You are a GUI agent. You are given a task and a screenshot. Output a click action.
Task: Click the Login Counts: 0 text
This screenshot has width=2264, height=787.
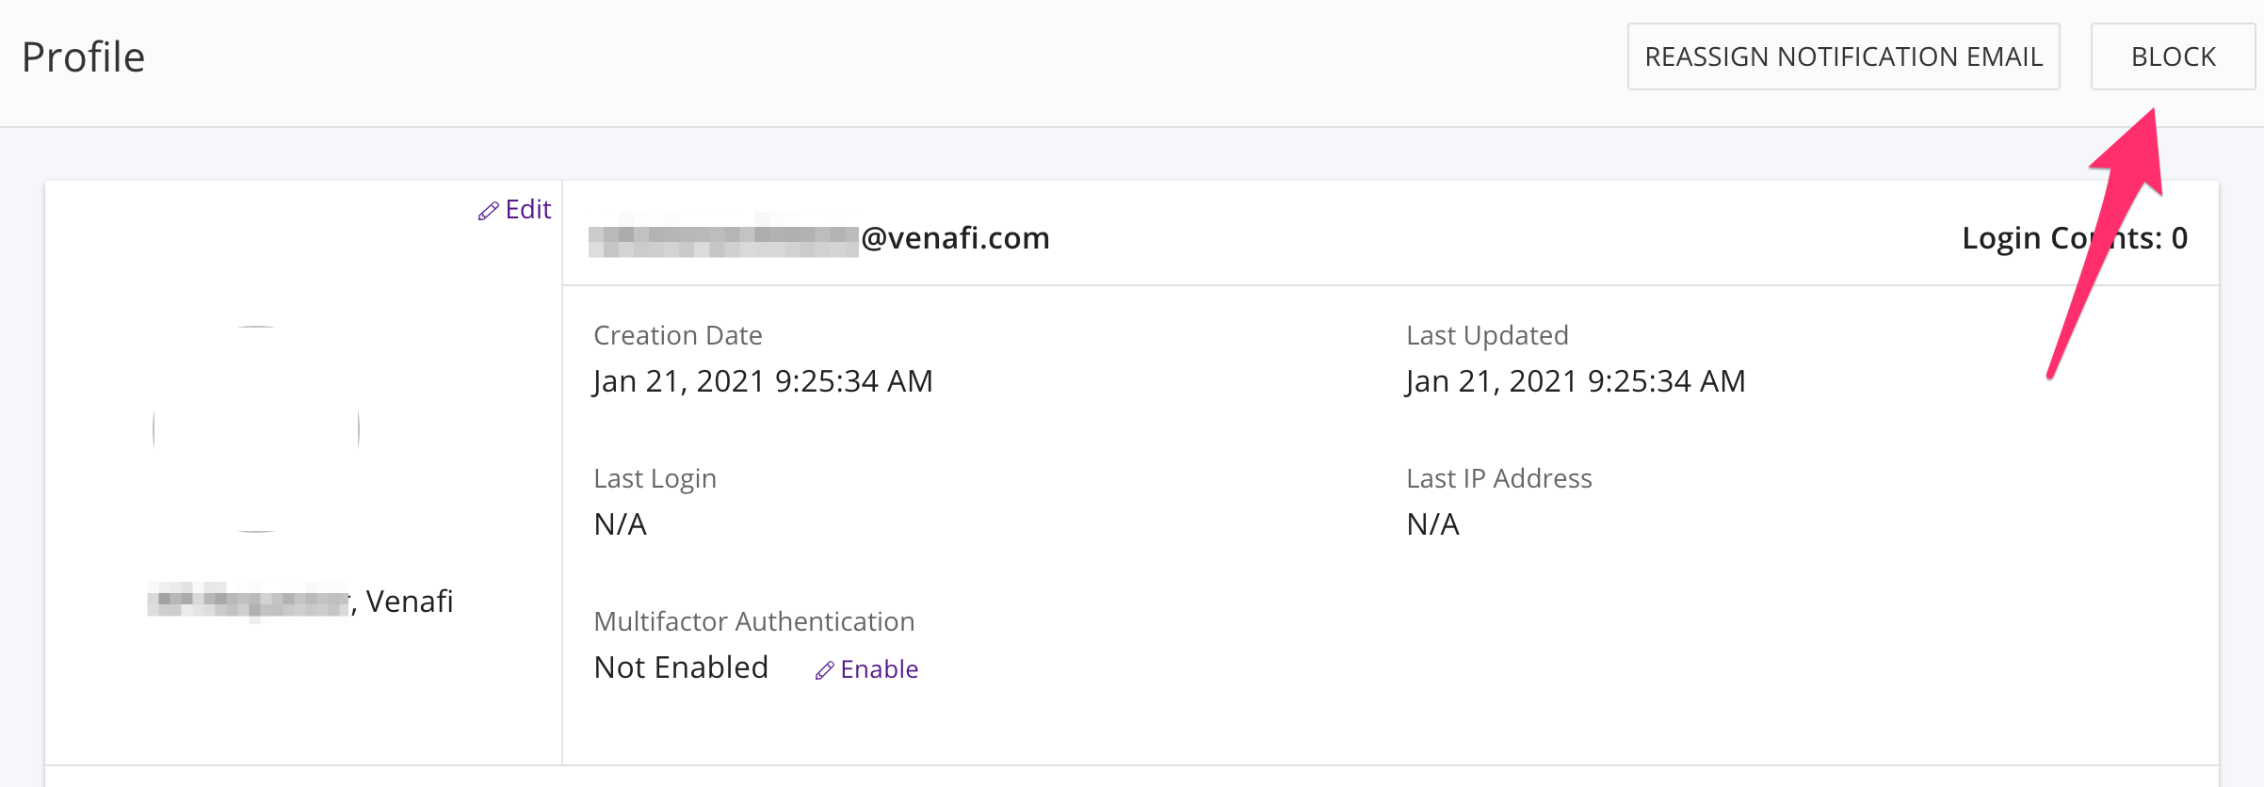pos(2075,238)
